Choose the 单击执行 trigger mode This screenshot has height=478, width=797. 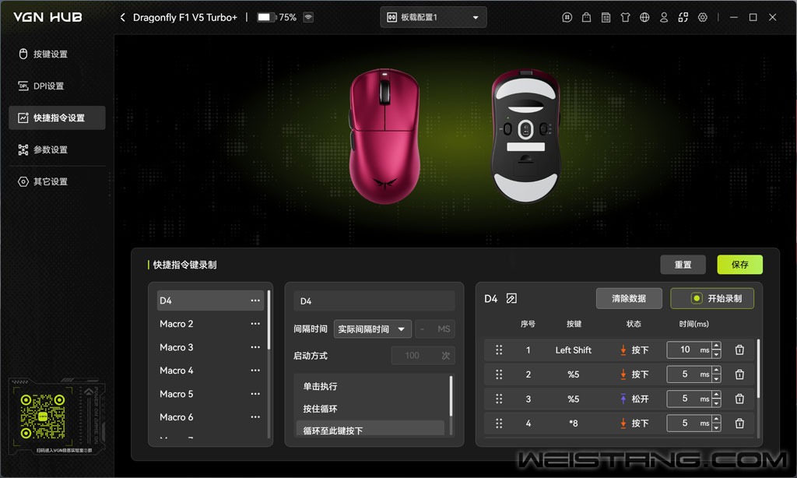click(x=370, y=386)
